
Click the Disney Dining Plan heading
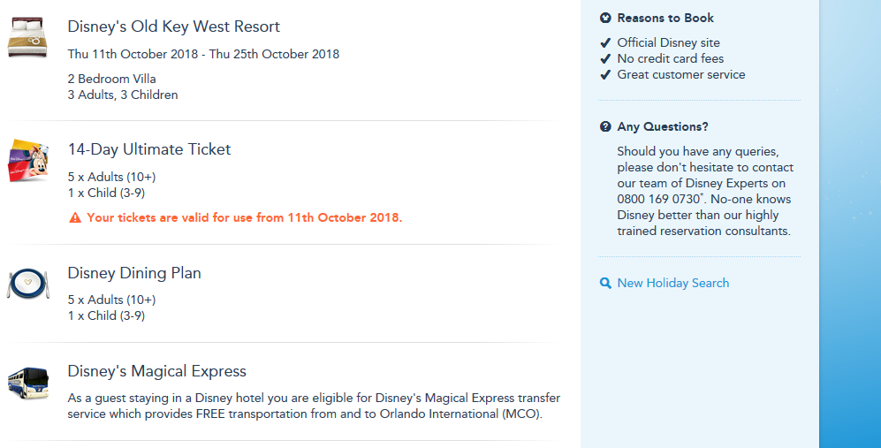point(134,273)
